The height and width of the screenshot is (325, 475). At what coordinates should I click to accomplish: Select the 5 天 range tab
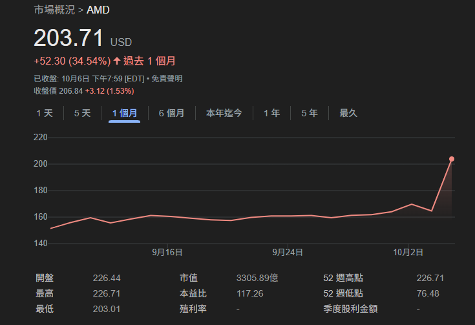point(82,113)
